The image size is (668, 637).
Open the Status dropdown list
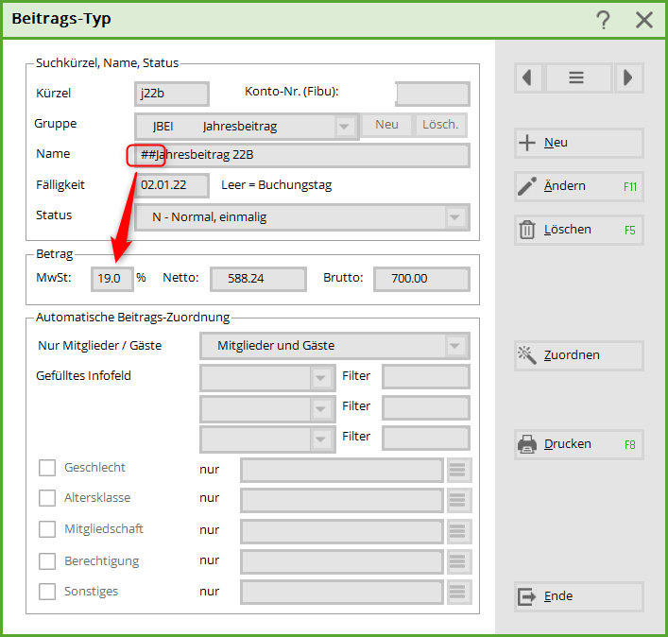(x=456, y=217)
